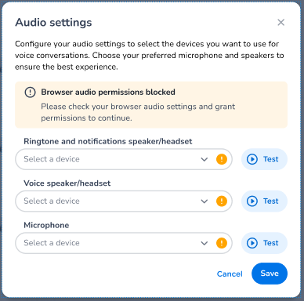
Task: Click the play icon on Ringtone Test button
Action: 252,159
